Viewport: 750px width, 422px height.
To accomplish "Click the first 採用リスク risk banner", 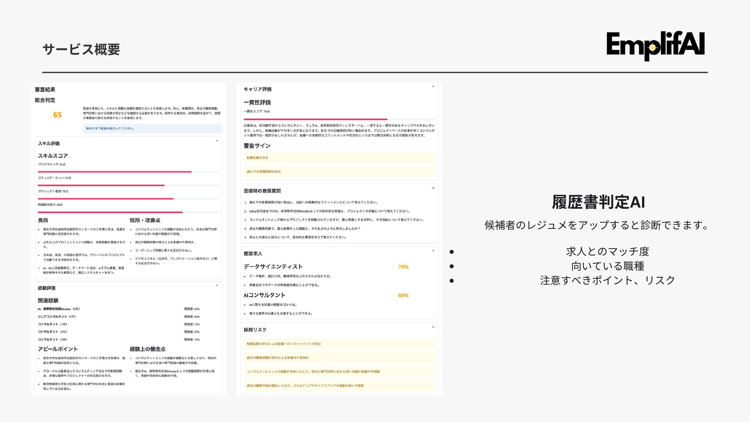I will (339, 344).
